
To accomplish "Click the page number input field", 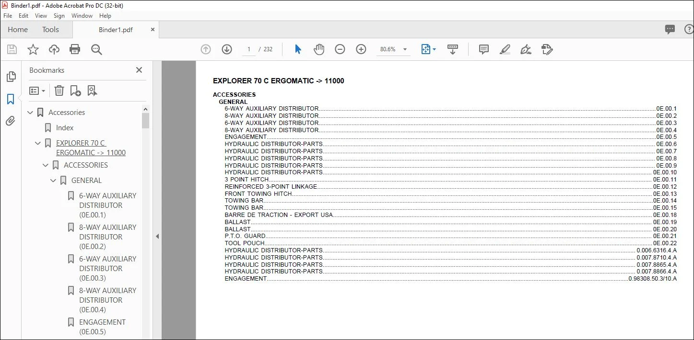I will (249, 49).
